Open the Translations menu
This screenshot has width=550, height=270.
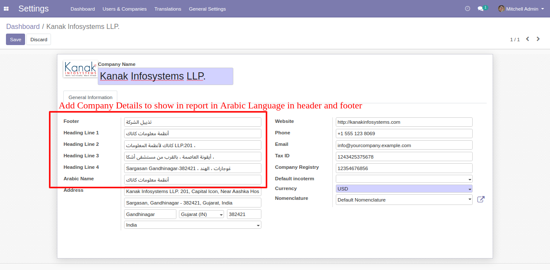tap(168, 9)
